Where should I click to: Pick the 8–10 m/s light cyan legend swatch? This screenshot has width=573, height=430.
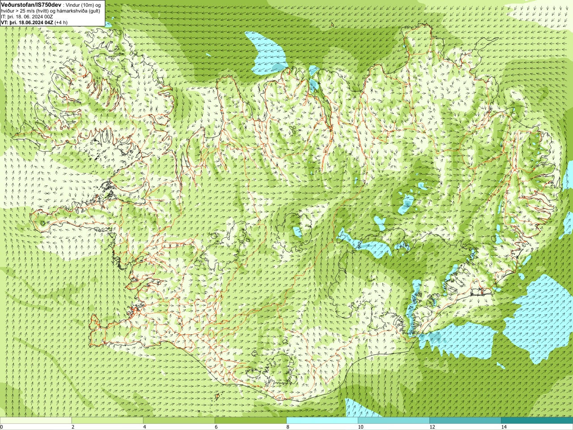pyautogui.click(x=322, y=421)
